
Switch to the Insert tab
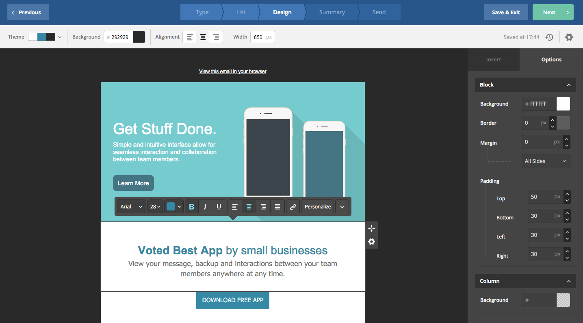click(x=493, y=59)
